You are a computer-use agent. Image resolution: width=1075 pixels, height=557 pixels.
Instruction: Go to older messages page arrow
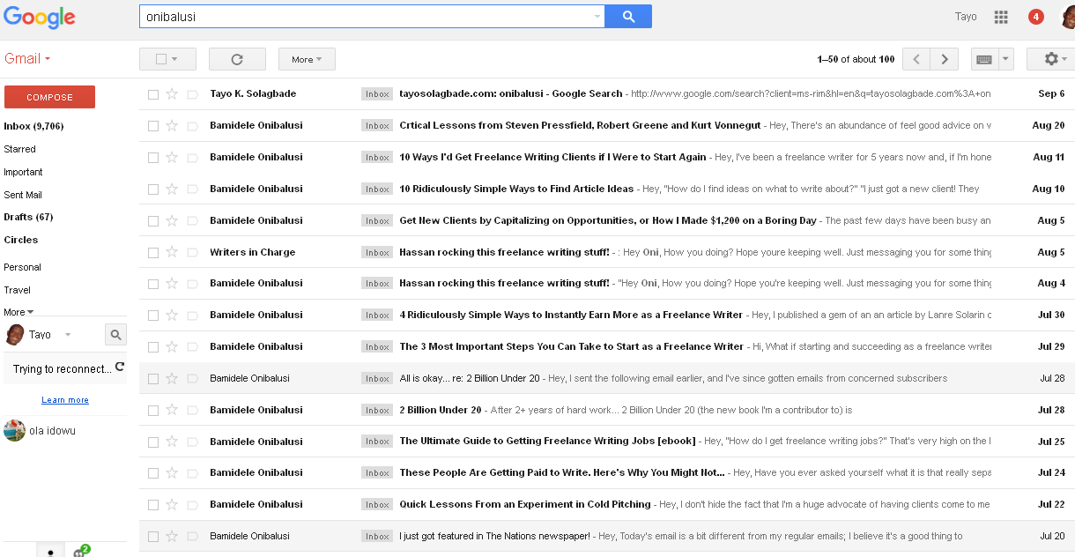click(x=945, y=59)
